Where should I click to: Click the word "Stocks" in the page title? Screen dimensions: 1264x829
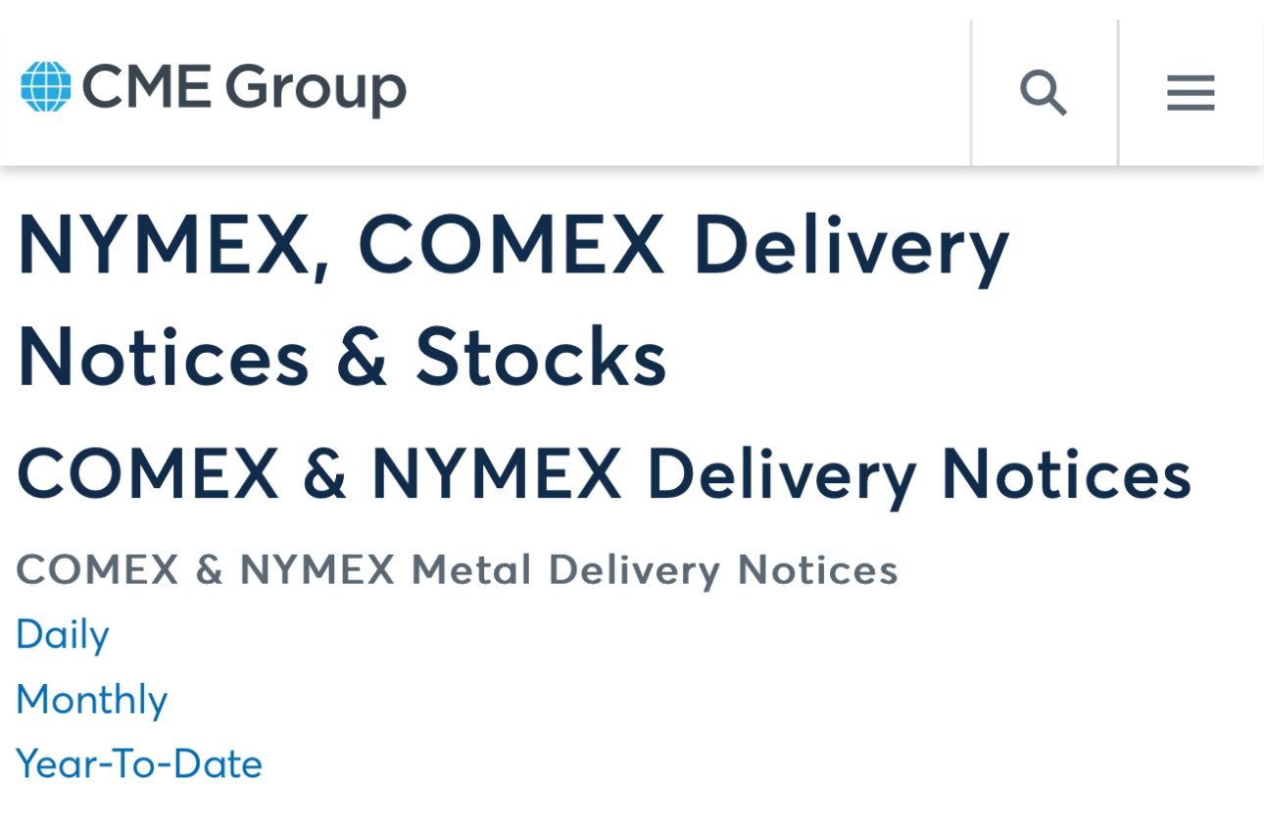540,358
